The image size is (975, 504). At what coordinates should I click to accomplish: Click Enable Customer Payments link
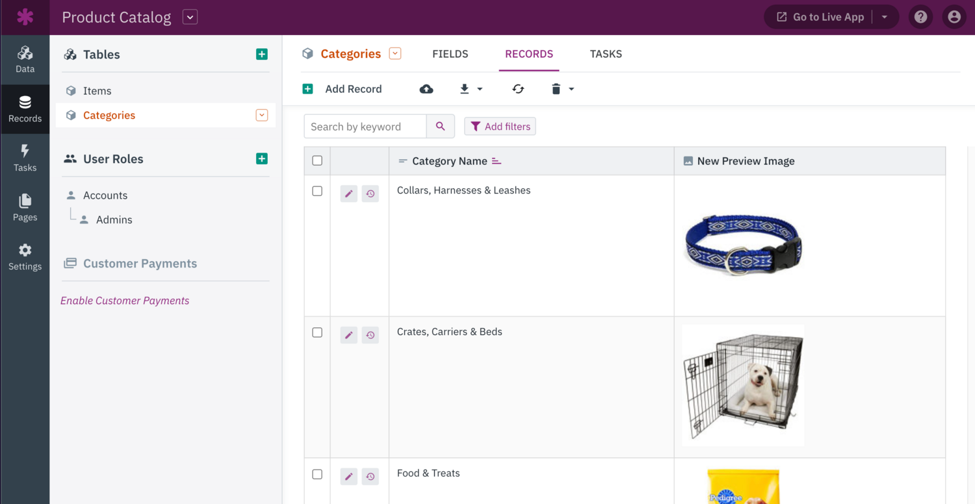click(125, 301)
